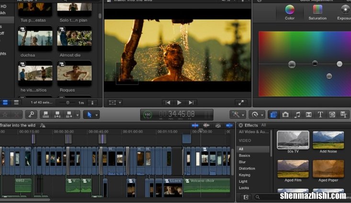Open the clip appearance switch button
351x203 pixels.
(92, 103)
